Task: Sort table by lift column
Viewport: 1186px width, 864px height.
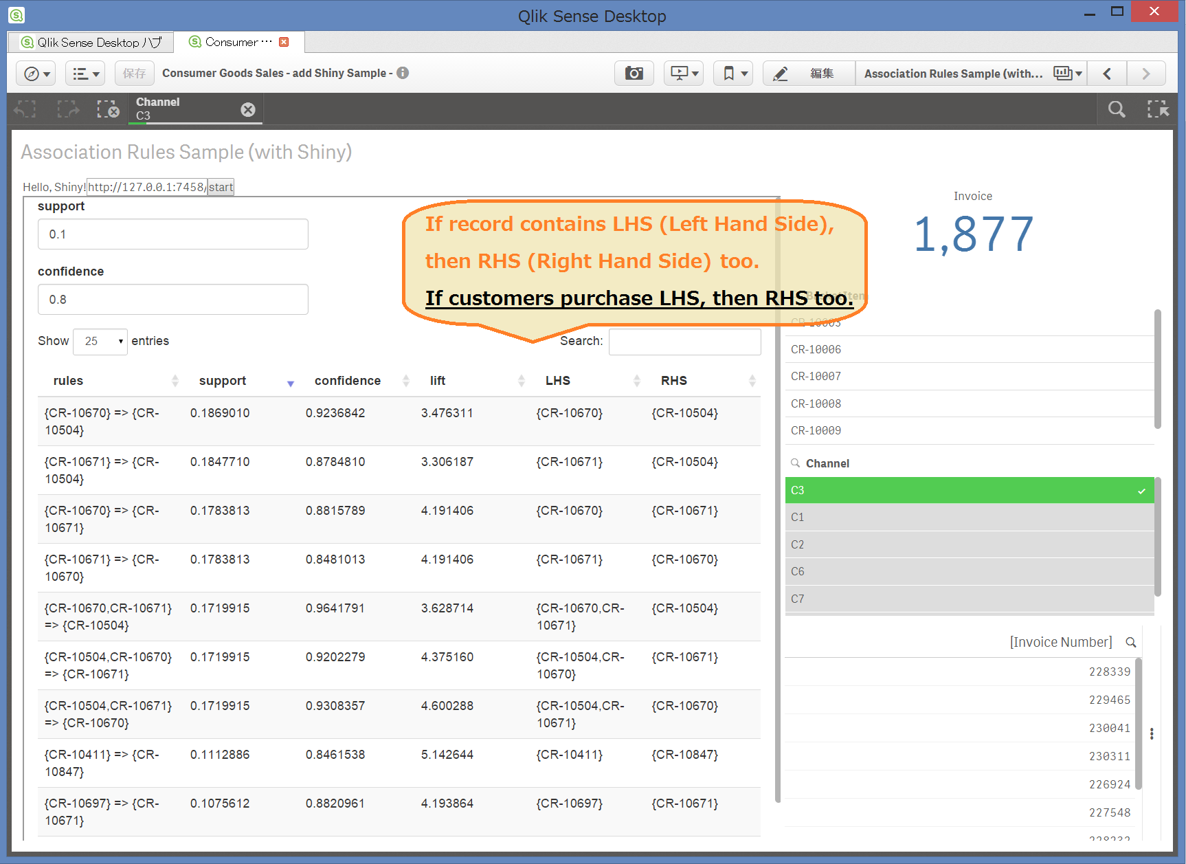Action: pyautogui.click(x=473, y=381)
